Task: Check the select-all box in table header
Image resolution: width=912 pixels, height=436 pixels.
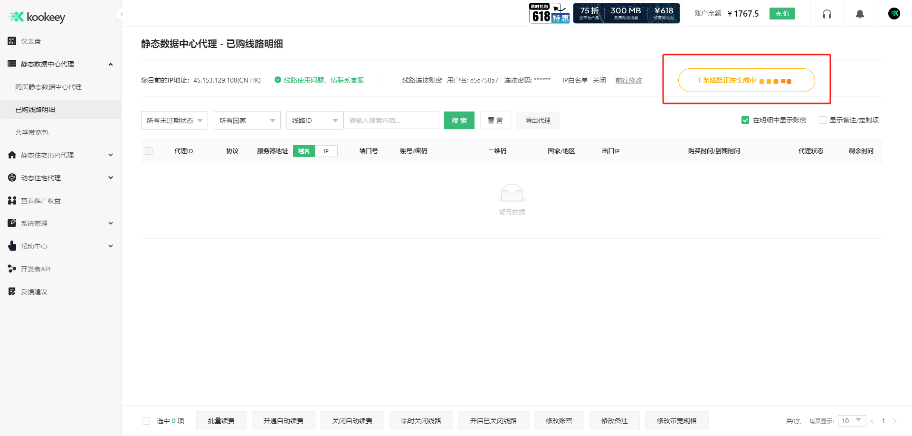Action: point(149,151)
